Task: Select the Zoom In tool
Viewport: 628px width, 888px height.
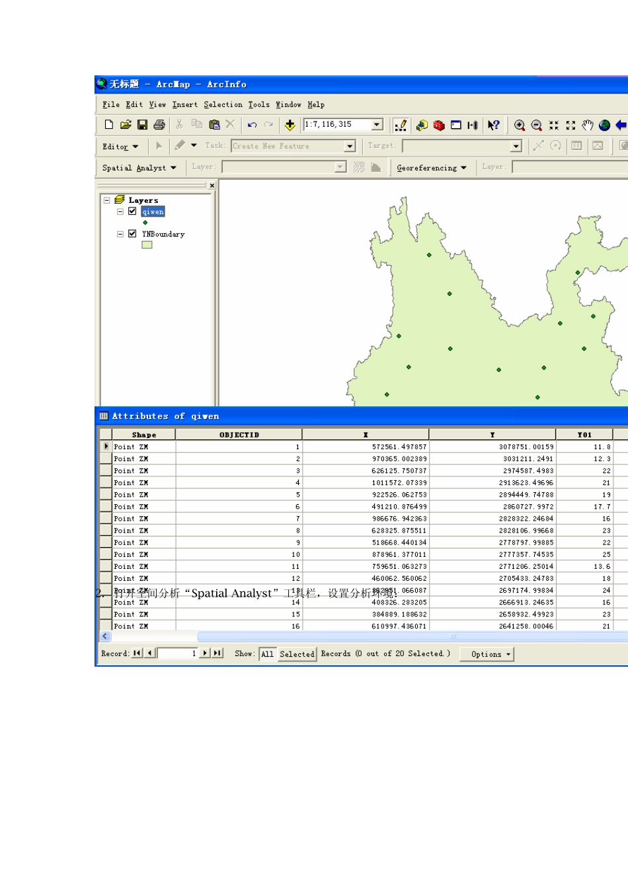Action: (520, 125)
